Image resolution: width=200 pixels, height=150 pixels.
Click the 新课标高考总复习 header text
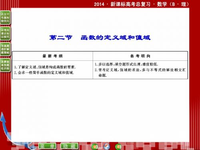click(130, 4)
